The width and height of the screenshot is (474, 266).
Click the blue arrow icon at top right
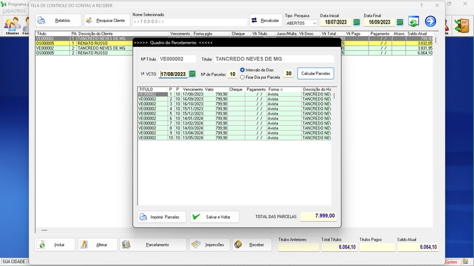click(430, 22)
